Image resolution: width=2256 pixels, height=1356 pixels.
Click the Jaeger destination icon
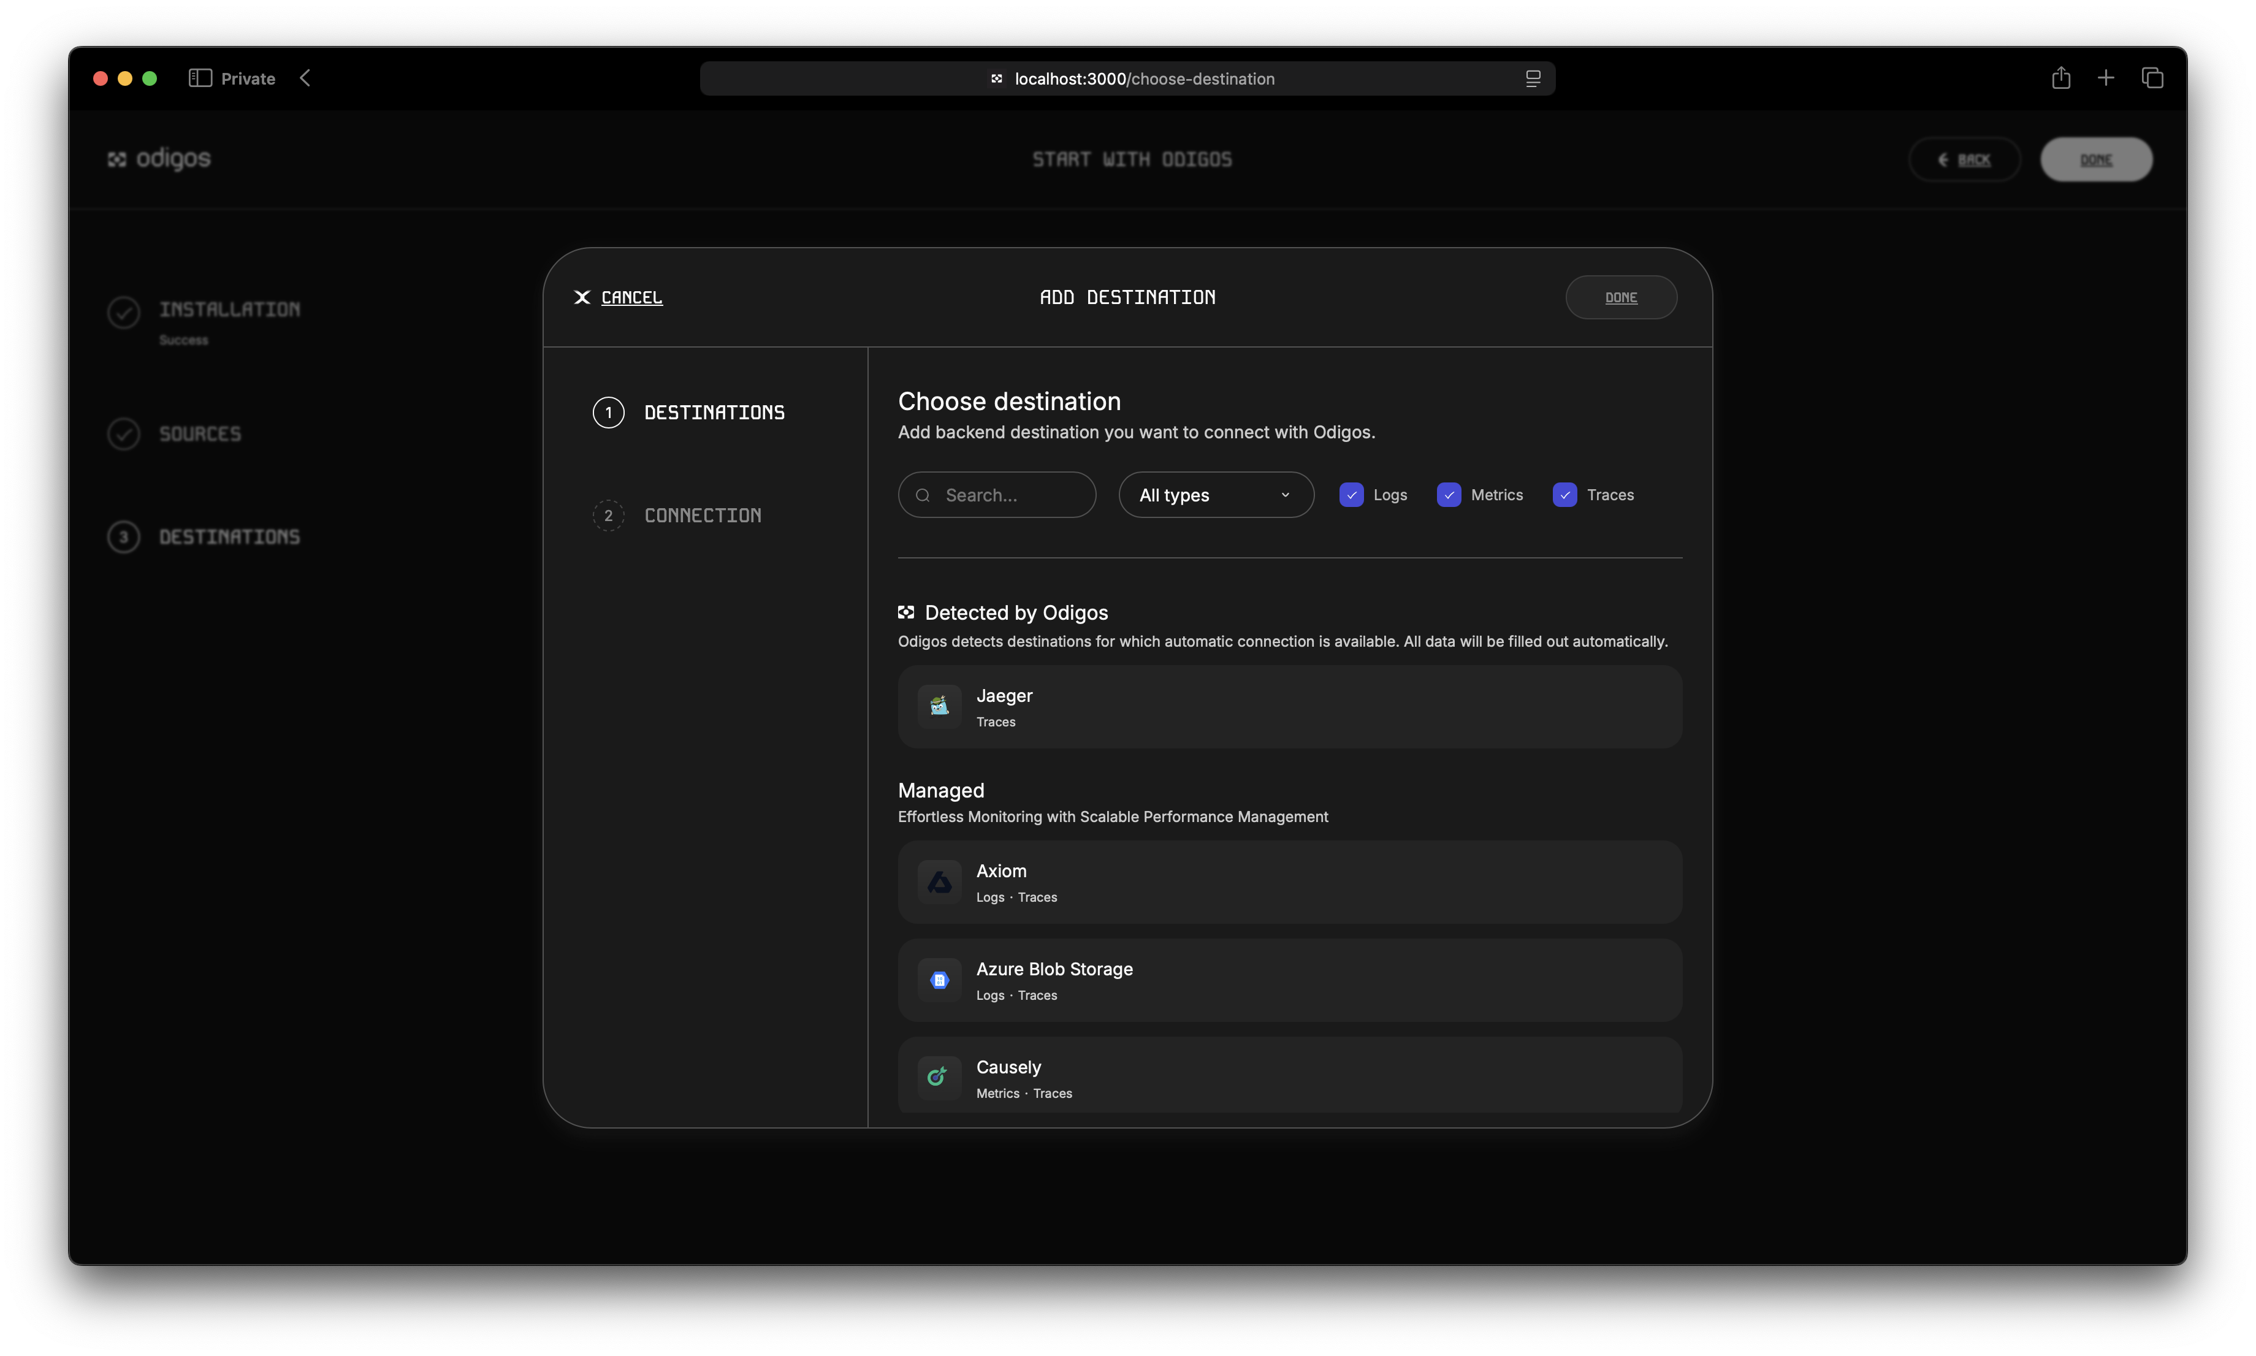(x=939, y=706)
